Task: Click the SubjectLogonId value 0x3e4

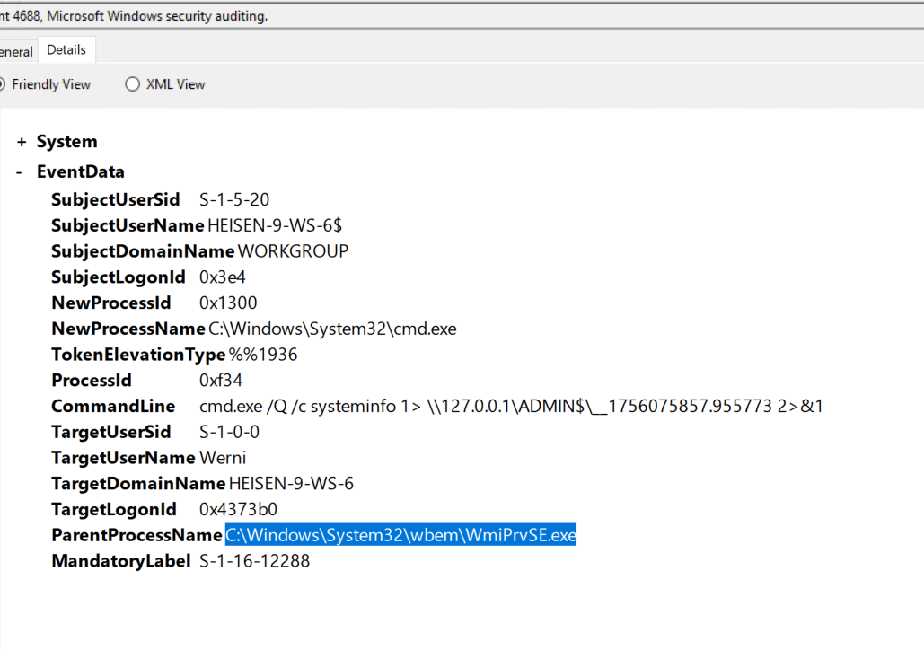Action: [223, 277]
